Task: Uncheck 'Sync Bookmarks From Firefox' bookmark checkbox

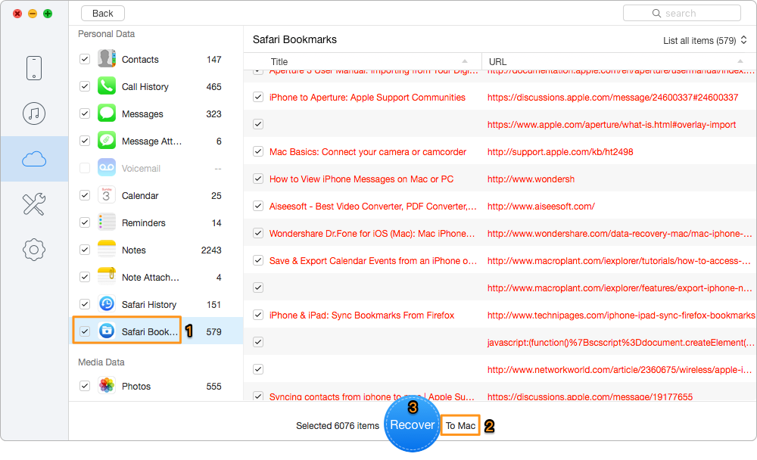Action: coord(258,315)
